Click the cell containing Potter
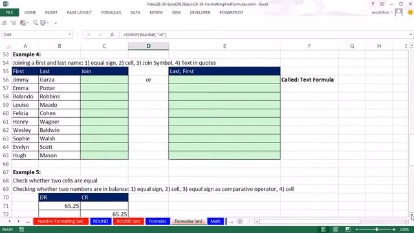The image size is (414, 233). coord(60,88)
